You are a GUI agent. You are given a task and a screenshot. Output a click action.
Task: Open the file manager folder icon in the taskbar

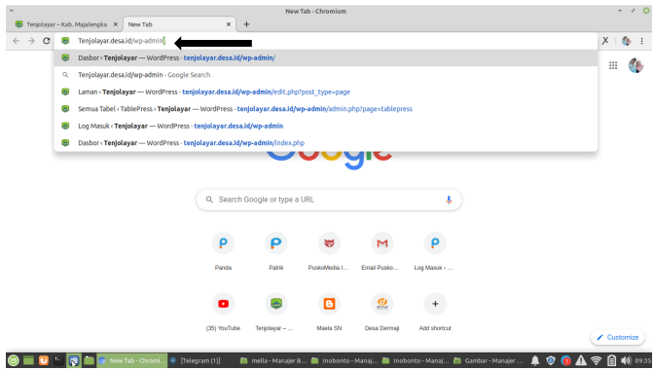89,360
